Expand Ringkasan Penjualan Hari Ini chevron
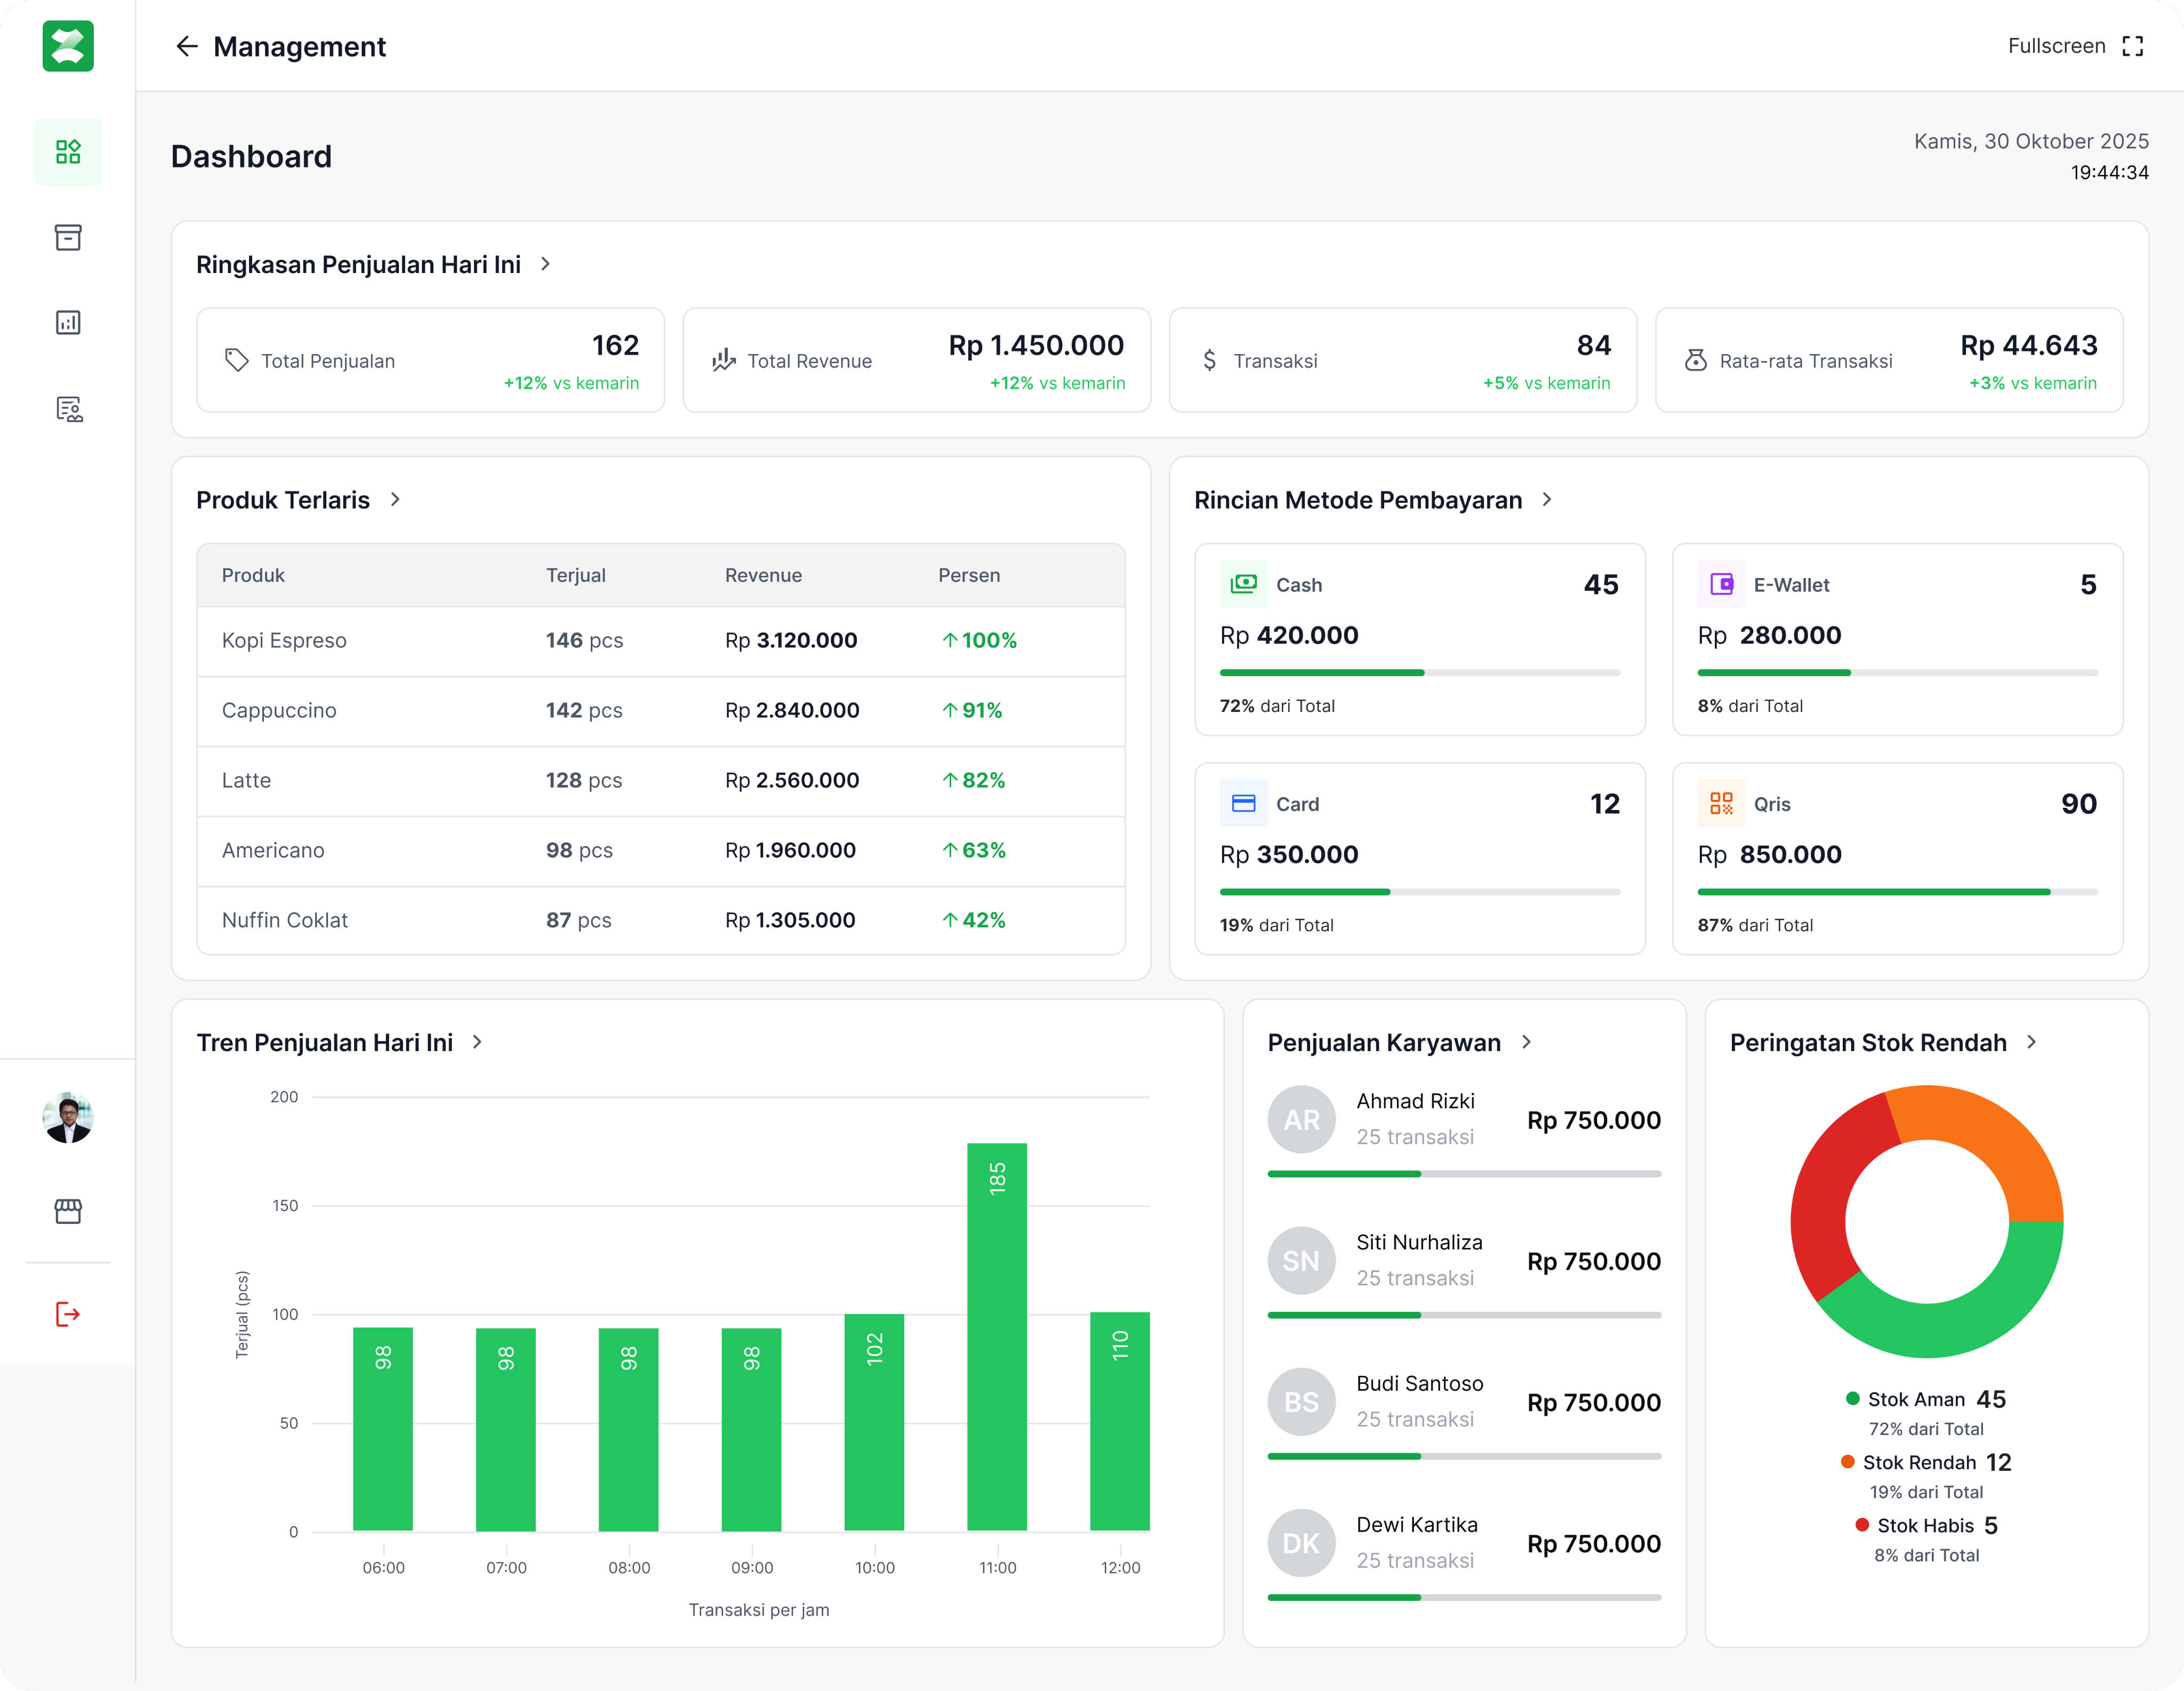 (x=545, y=264)
